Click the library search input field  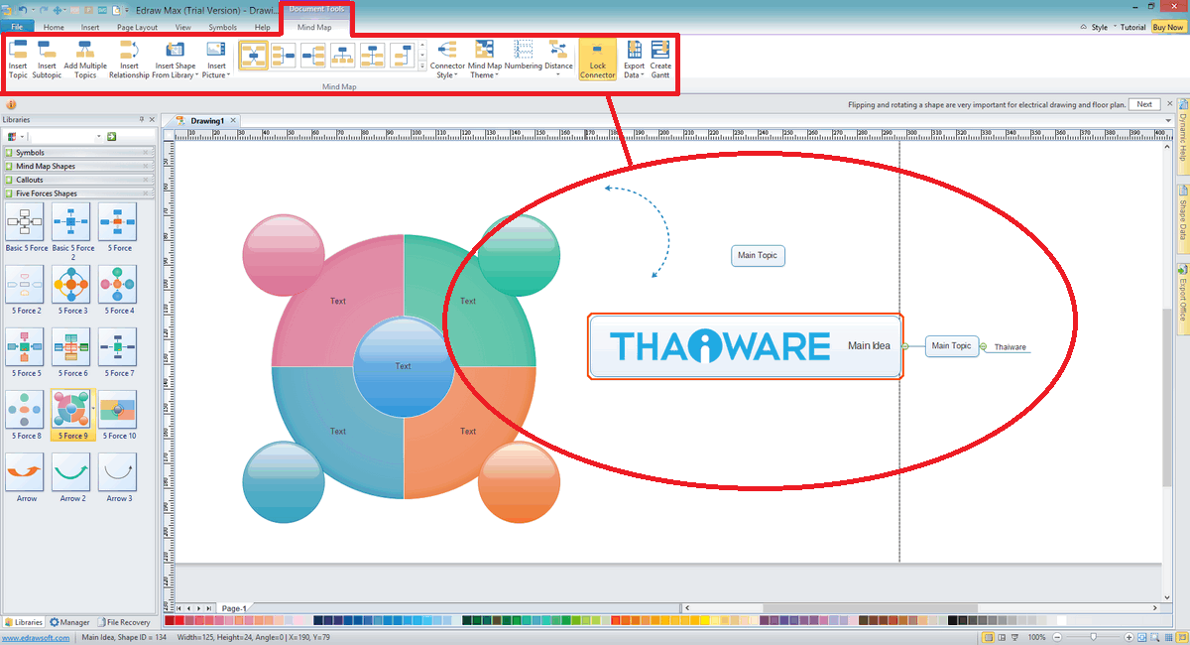coord(65,136)
